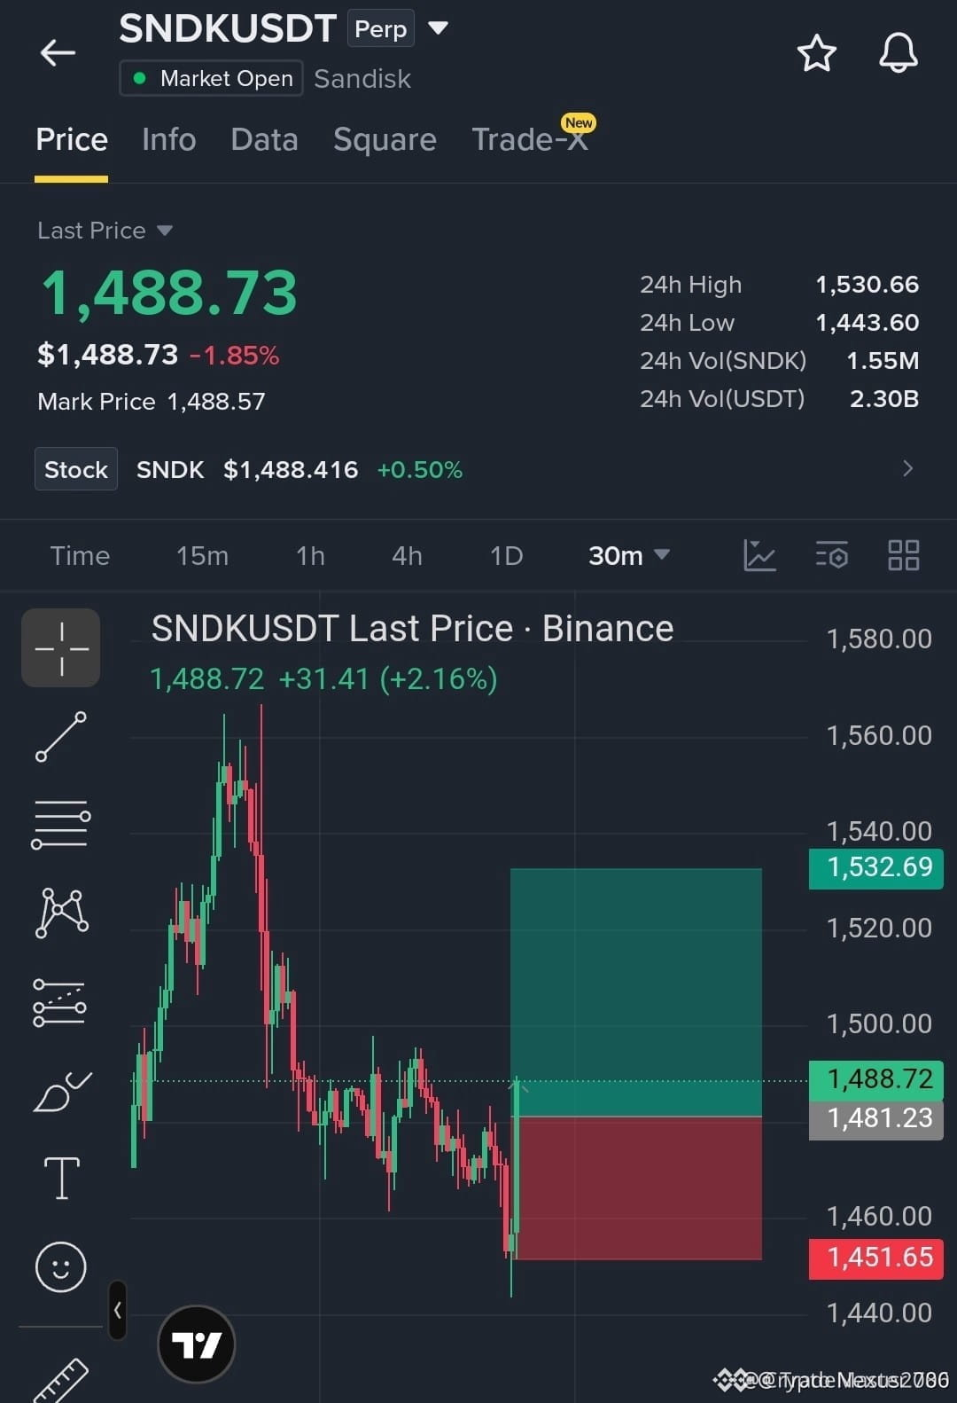Open the SNDK Stock price row
The image size is (957, 1403).
click(478, 469)
